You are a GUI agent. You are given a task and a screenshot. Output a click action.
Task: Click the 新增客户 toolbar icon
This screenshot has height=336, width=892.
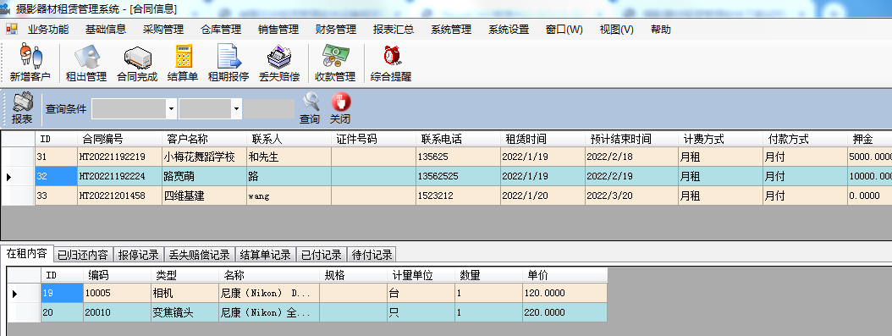(x=30, y=63)
